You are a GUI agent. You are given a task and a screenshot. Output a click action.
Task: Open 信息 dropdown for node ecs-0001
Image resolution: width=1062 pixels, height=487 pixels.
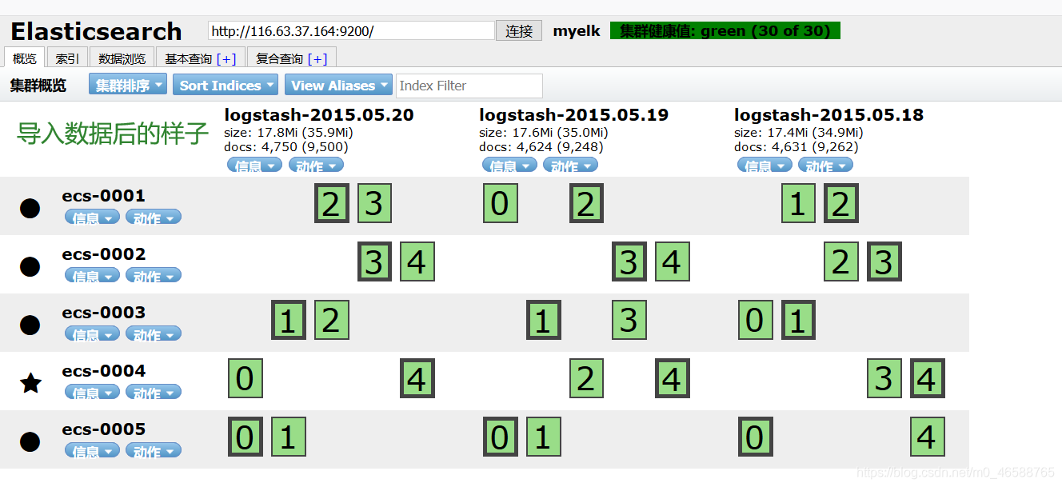pyautogui.click(x=93, y=218)
